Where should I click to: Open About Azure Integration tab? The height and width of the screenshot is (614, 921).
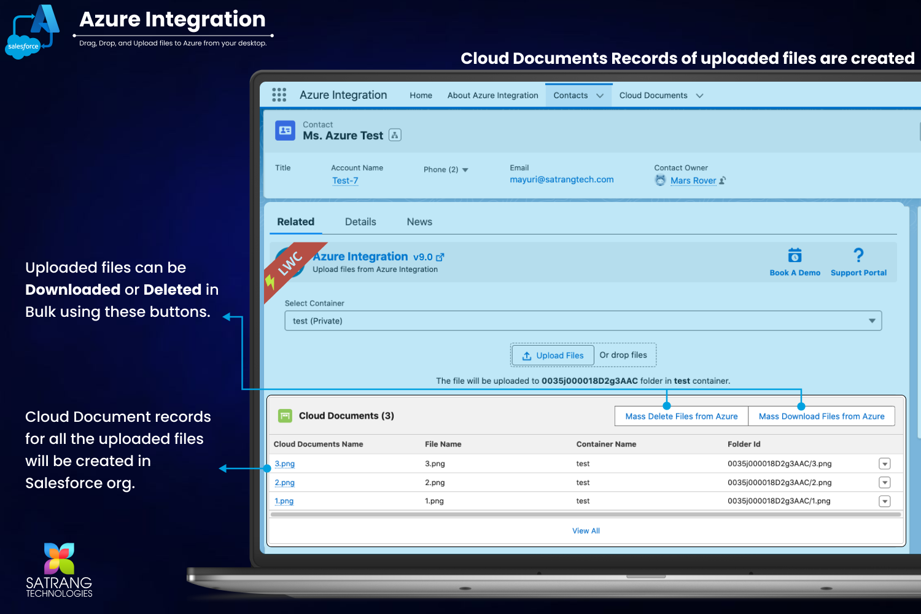pos(492,95)
